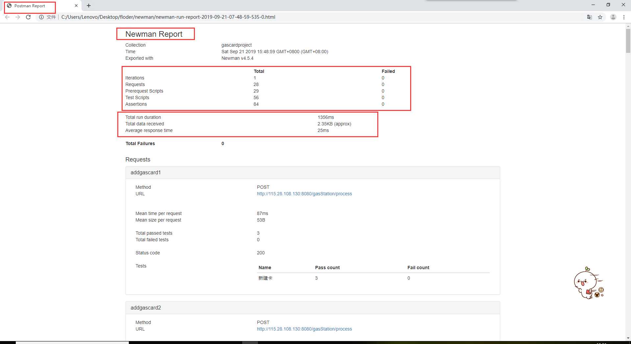
Task: Click addgascard1 mean time 87ms
Action: click(x=262, y=213)
